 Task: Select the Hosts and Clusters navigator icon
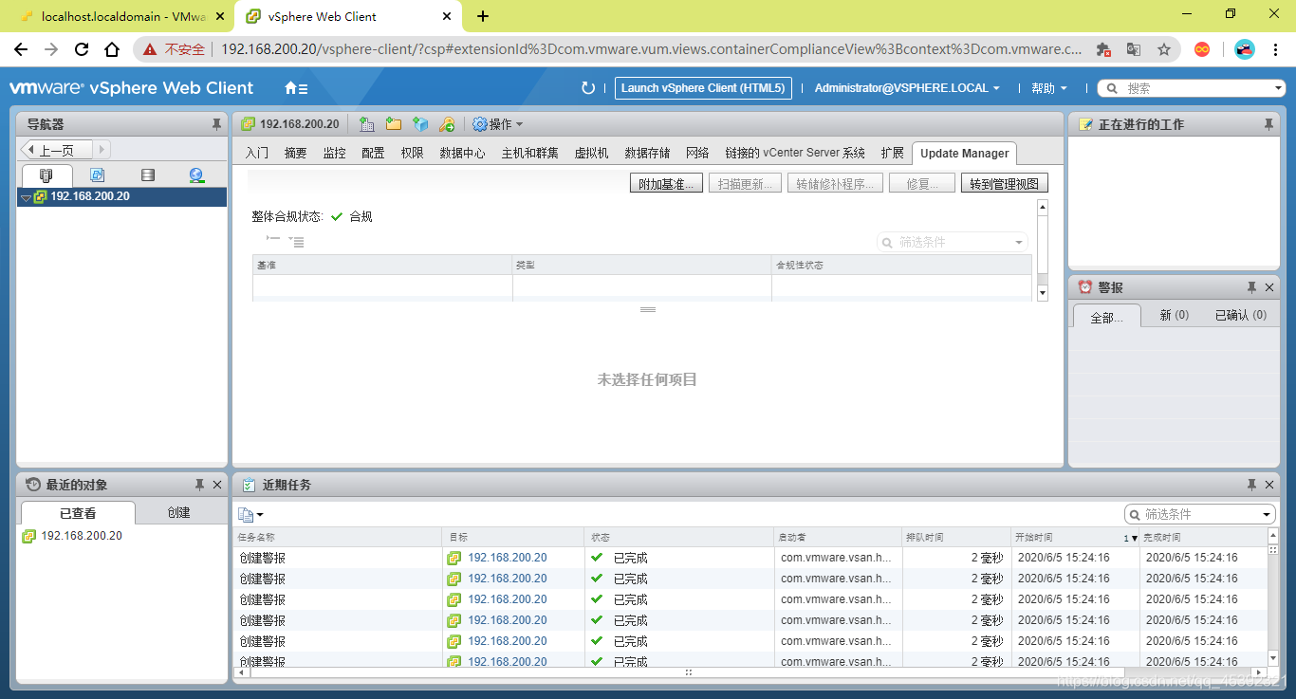tap(46, 175)
